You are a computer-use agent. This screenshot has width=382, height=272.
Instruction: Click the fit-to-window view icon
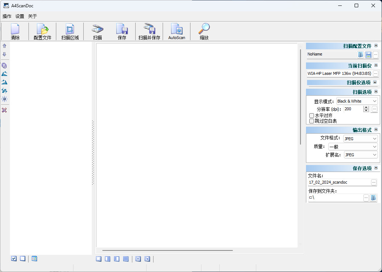point(138,259)
